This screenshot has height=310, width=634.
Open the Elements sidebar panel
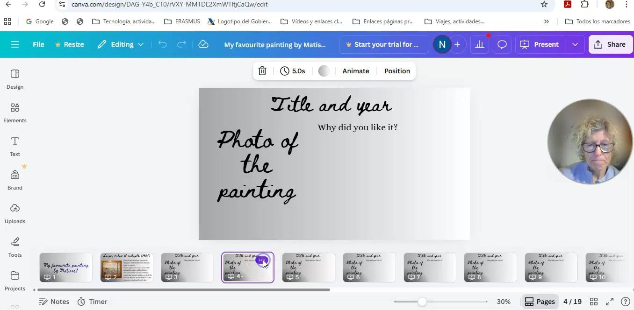(15, 113)
